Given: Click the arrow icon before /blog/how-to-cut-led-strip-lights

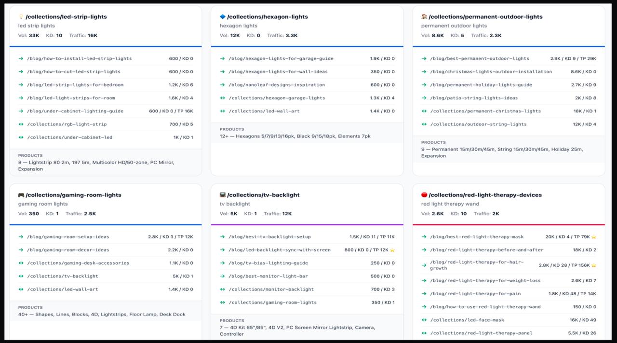Looking at the screenshot, I should [x=21, y=72].
